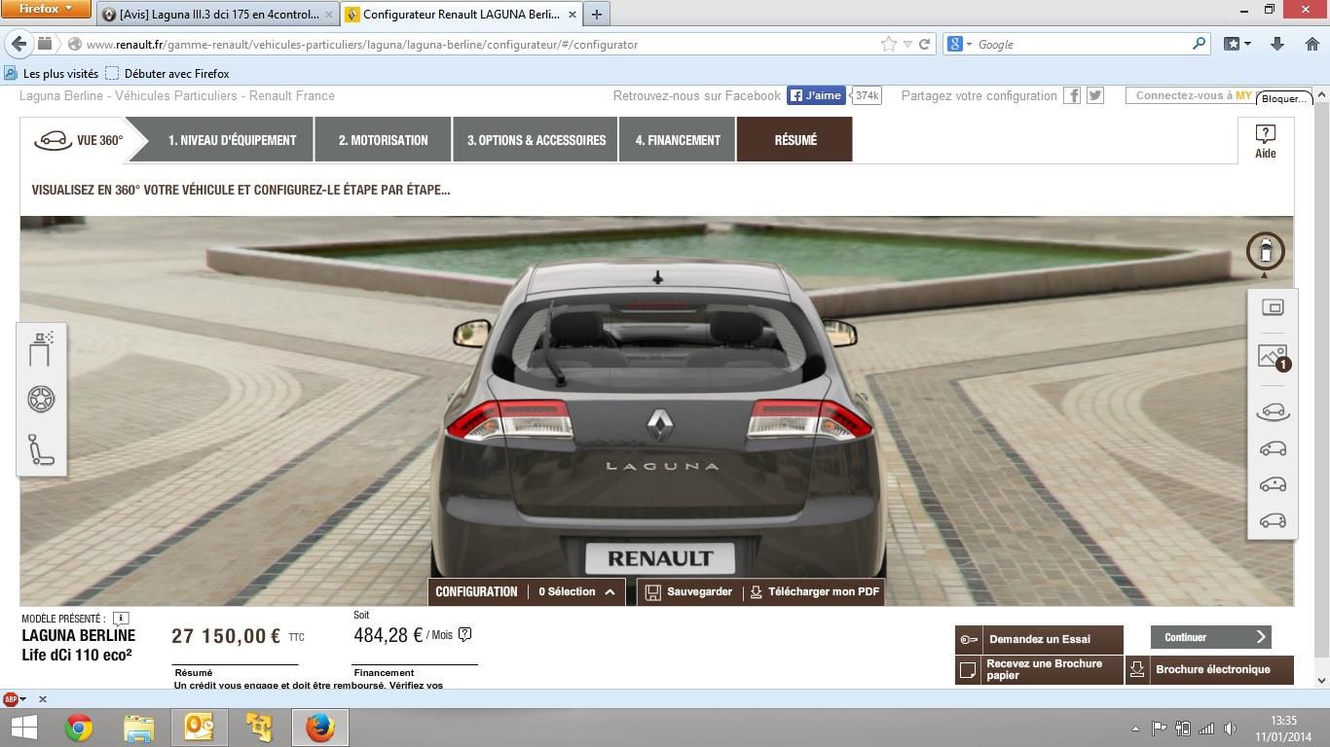The height and width of the screenshot is (747, 1330).
Task: Click the financing help question mark icon
Action: point(465,634)
